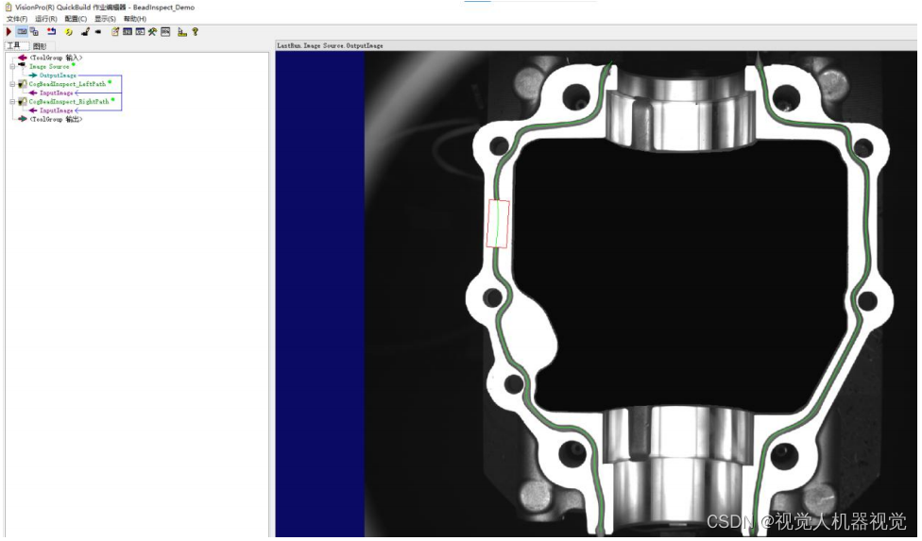
Task: Open the second data panel toolbar icon
Action: (140, 32)
